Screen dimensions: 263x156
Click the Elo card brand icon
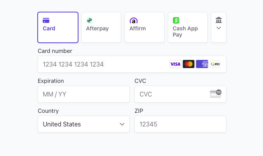point(215,64)
